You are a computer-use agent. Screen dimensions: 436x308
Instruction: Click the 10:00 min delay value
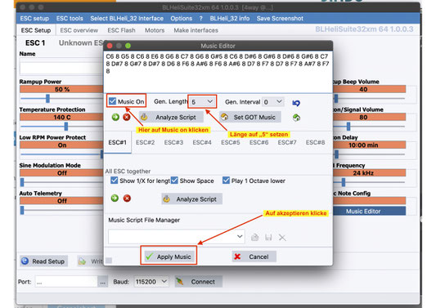point(363,145)
